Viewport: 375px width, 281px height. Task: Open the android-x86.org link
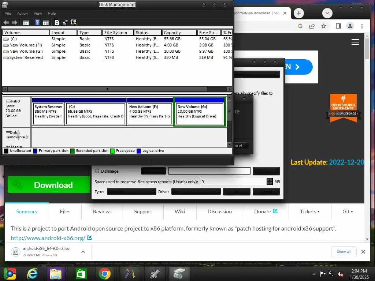(x=48, y=238)
